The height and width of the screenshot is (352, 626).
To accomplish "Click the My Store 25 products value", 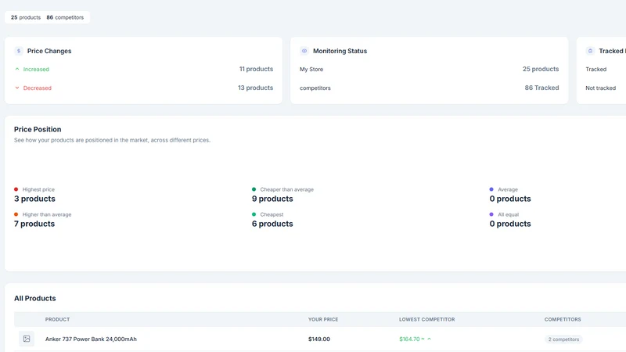I will click(x=541, y=69).
